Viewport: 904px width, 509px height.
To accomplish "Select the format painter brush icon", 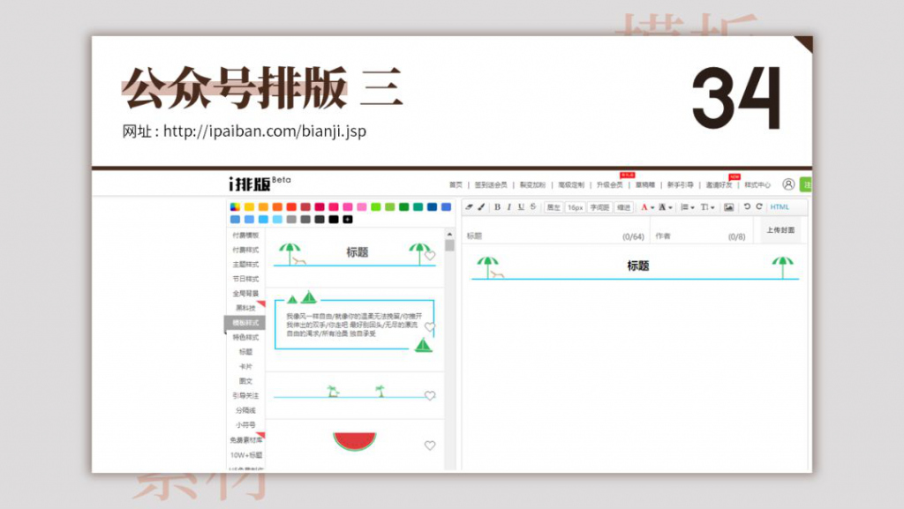I will tap(479, 208).
